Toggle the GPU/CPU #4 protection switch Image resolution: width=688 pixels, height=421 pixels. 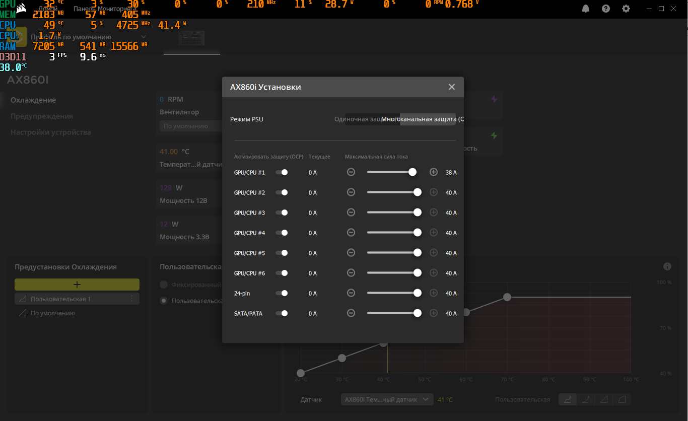click(x=282, y=233)
